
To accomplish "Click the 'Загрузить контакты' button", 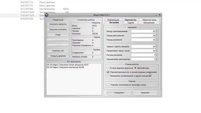I will [x=58, y=30].
